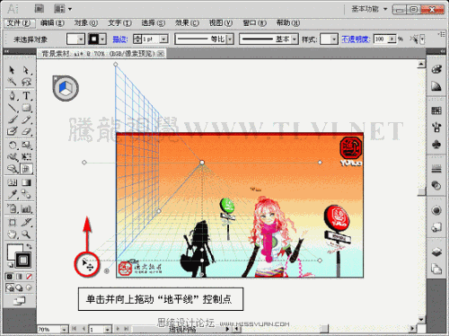Open zoom level 70% dropdown
449x336 pixels.
point(64,329)
